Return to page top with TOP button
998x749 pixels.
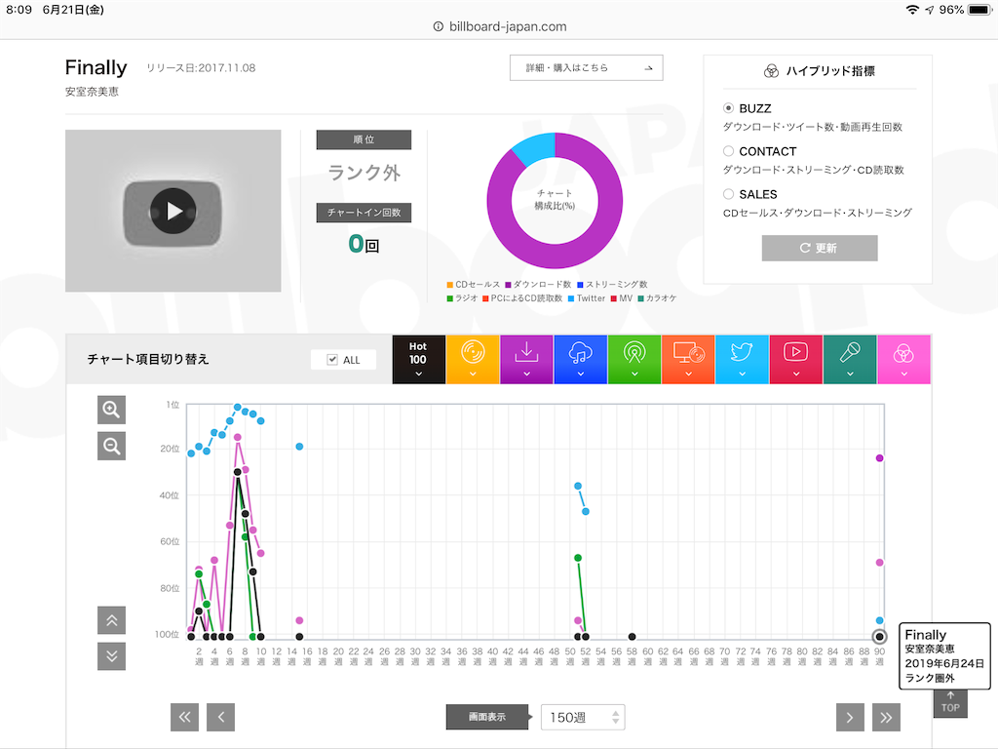click(x=950, y=702)
